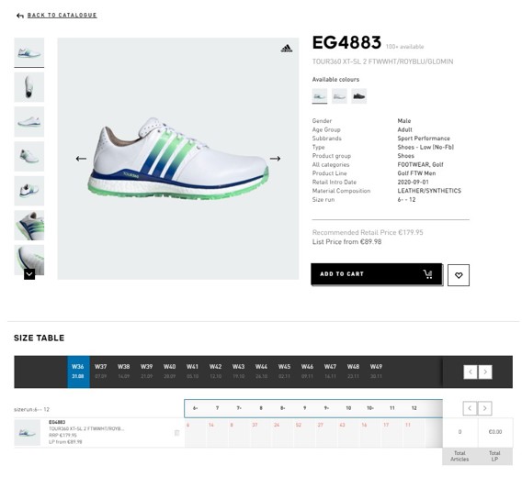Screen dimensions: 522x477
Task: Select the close-up stripes thumbnail
Action: tap(29, 226)
